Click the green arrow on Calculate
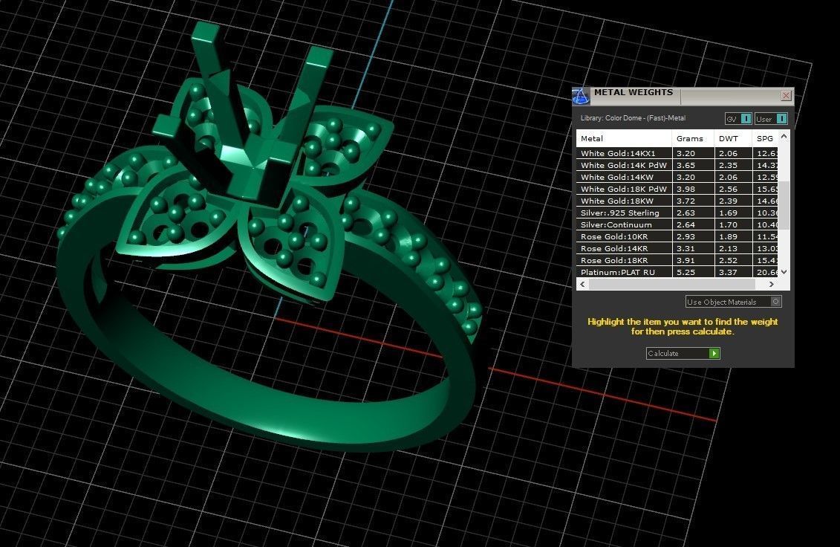The image size is (840, 547). tap(714, 353)
